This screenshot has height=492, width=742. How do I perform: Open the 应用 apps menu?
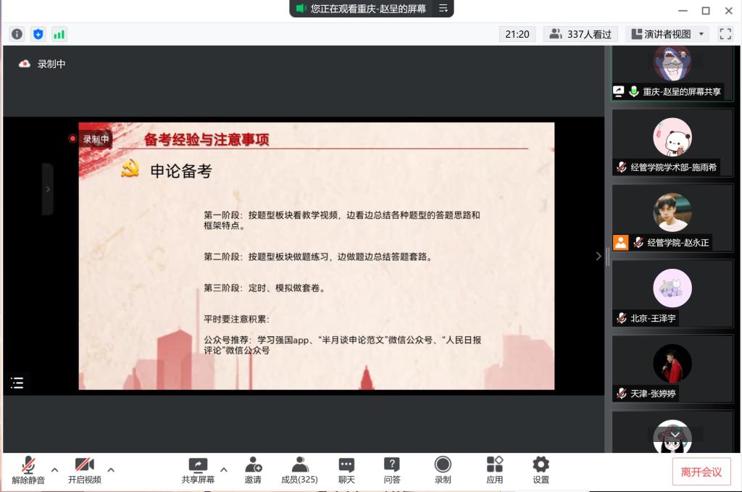click(494, 470)
